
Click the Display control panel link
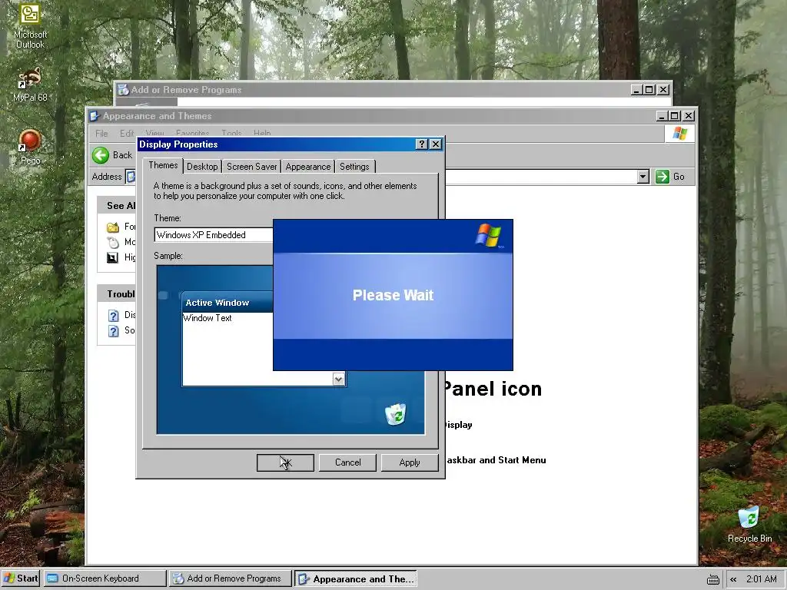pos(458,425)
